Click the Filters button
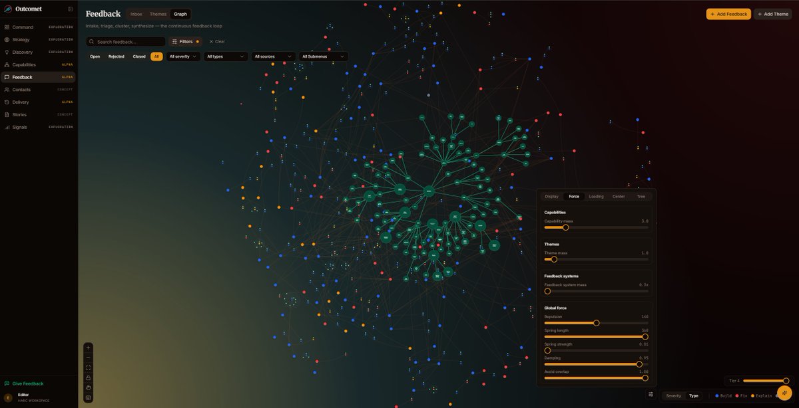 click(185, 42)
